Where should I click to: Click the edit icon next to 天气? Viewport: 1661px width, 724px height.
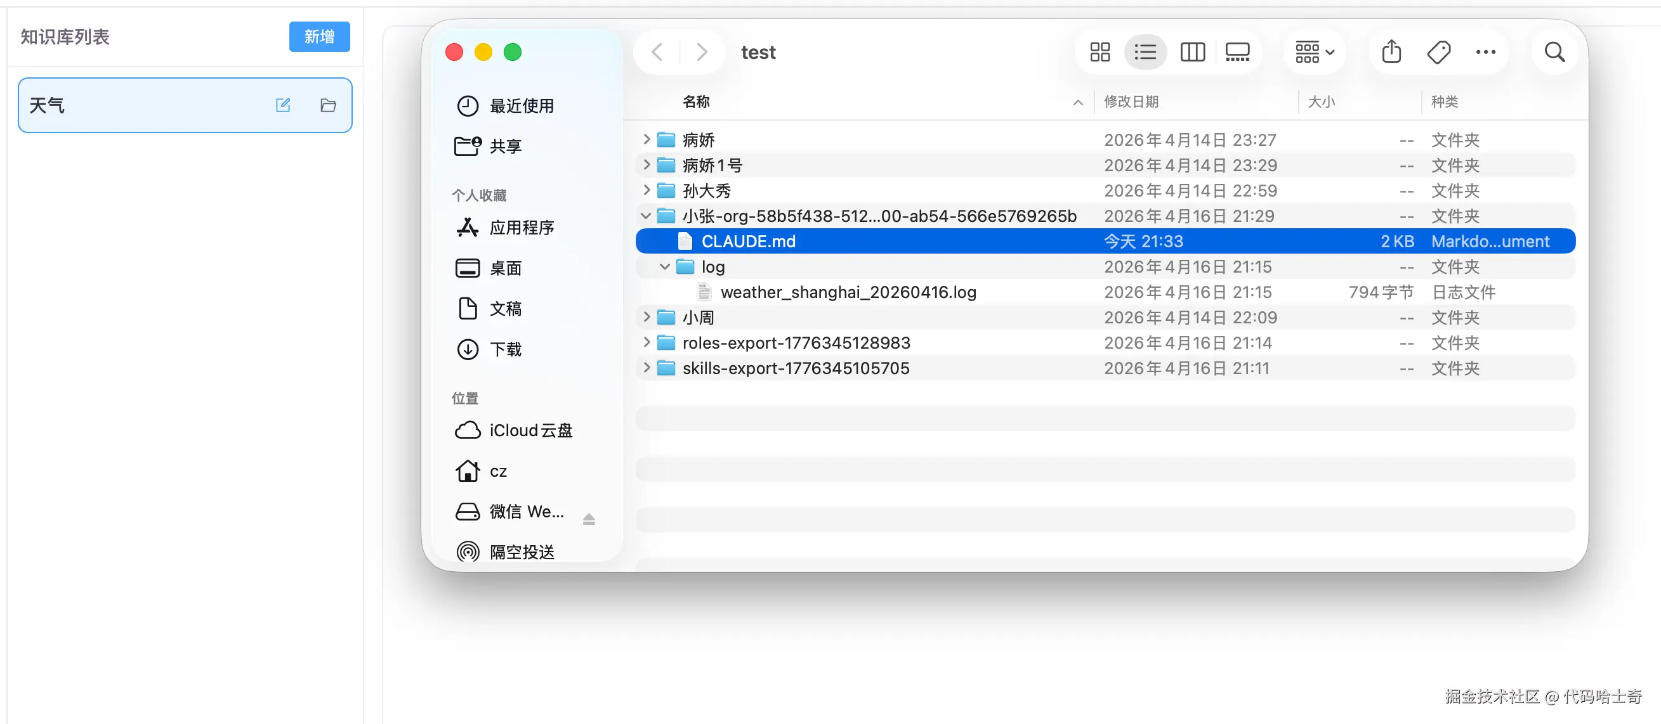tap(284, 105)
